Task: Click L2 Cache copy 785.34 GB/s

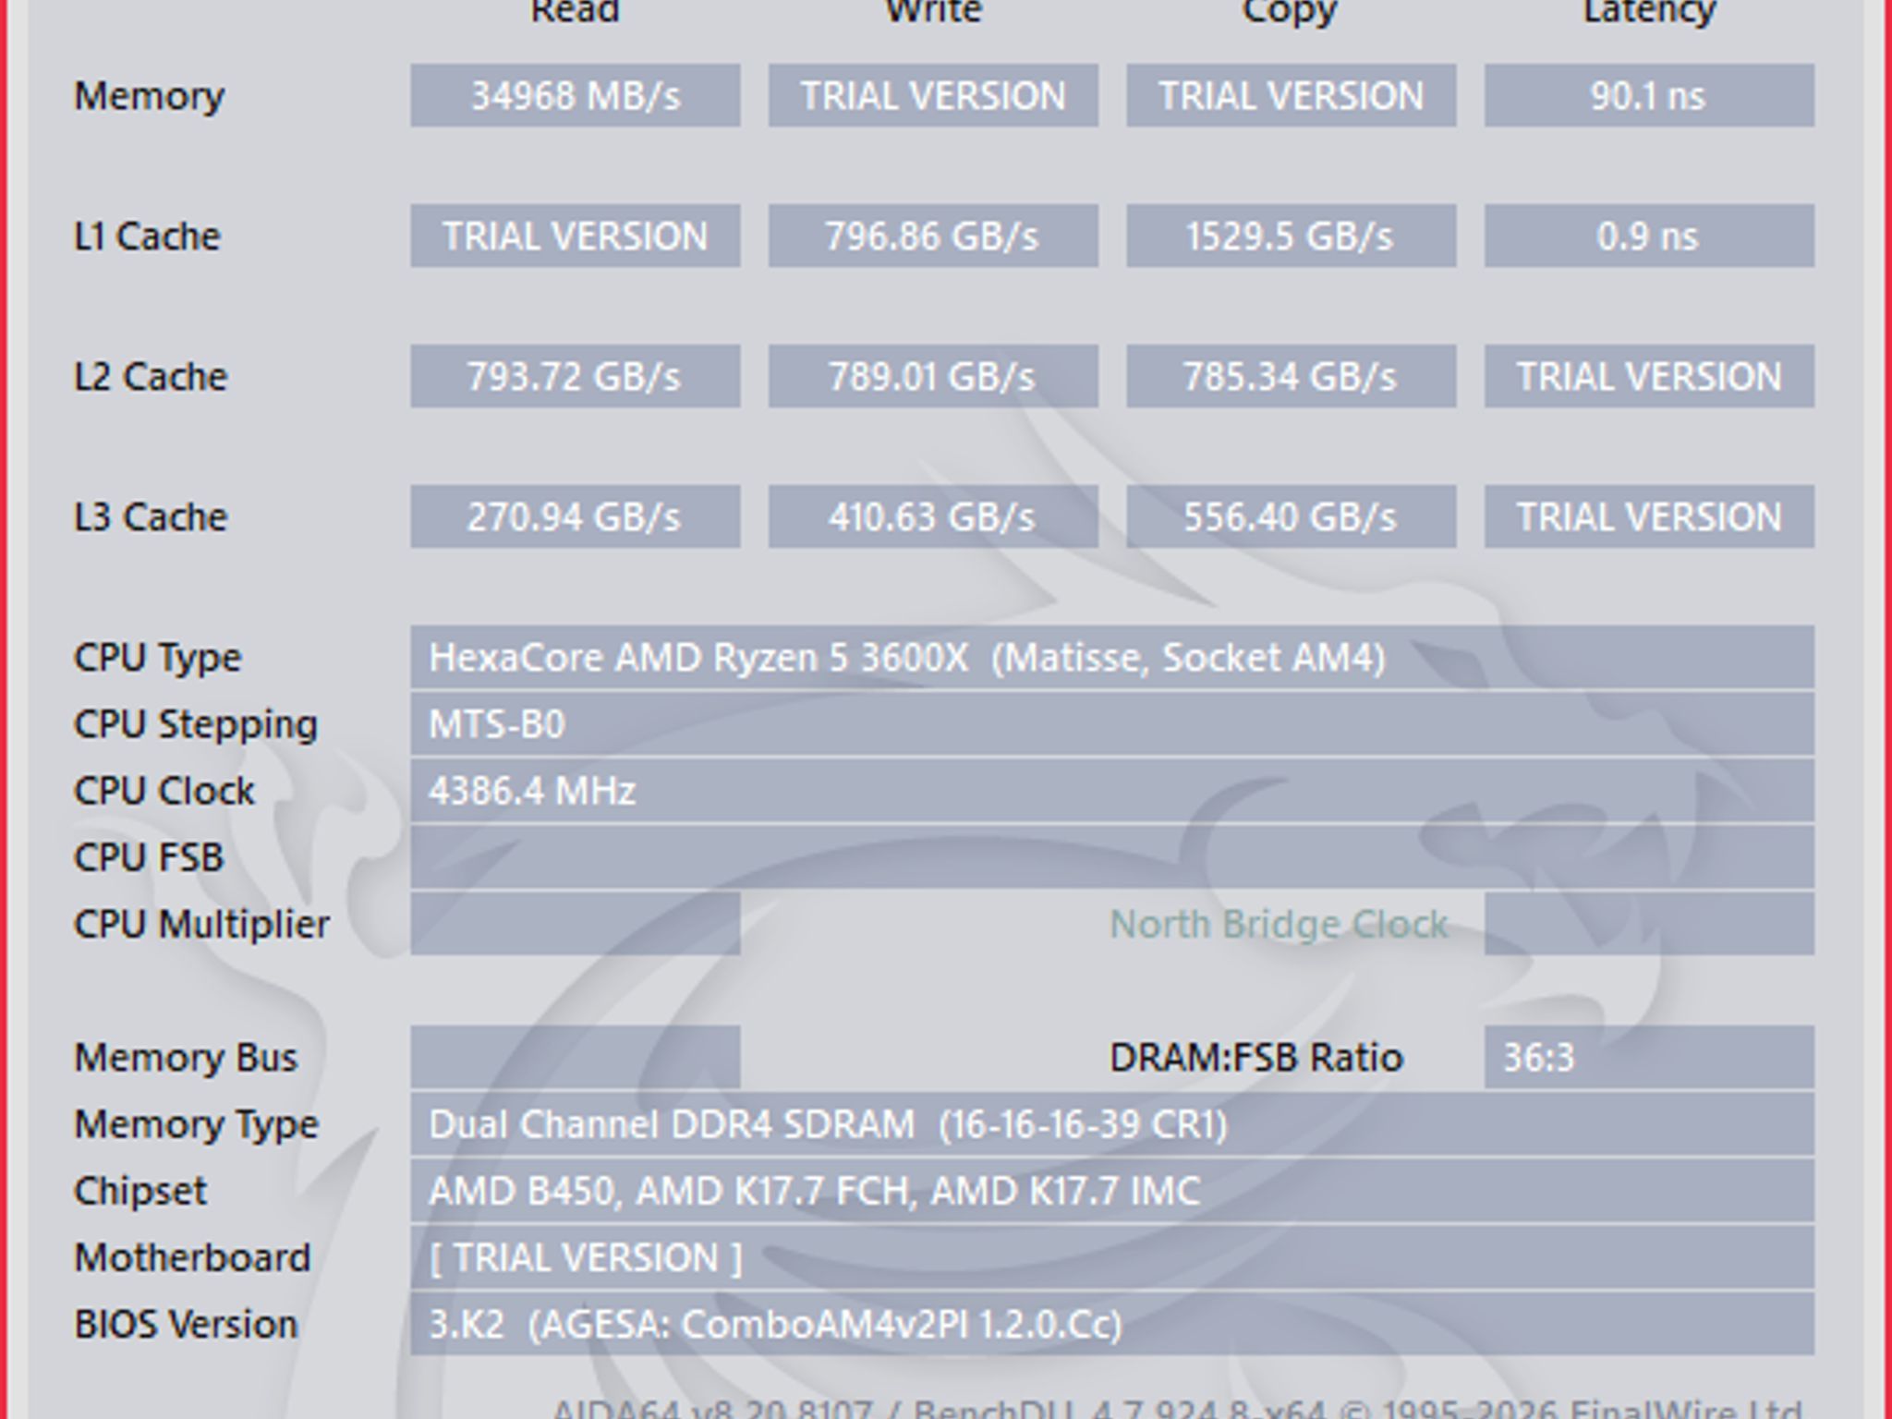Action: pyautogui.click(x=1291, y=376)
